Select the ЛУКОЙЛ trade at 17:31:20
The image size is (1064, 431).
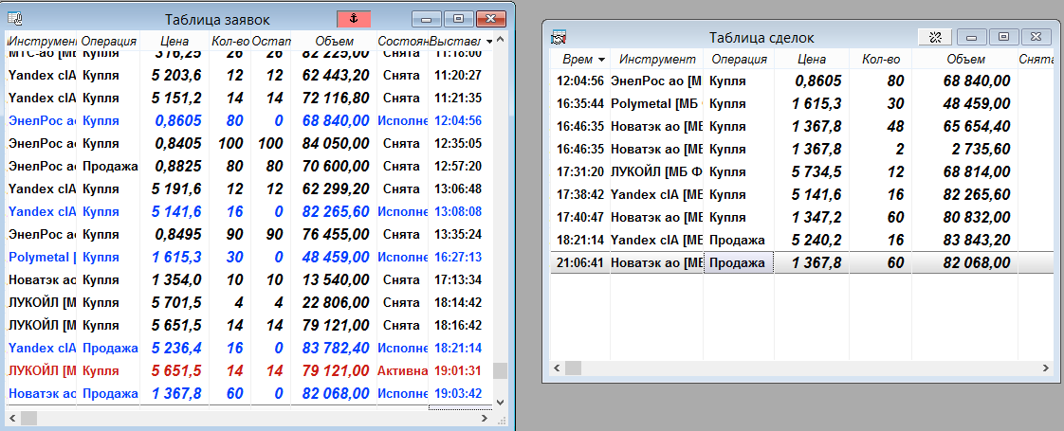point(802,171)
